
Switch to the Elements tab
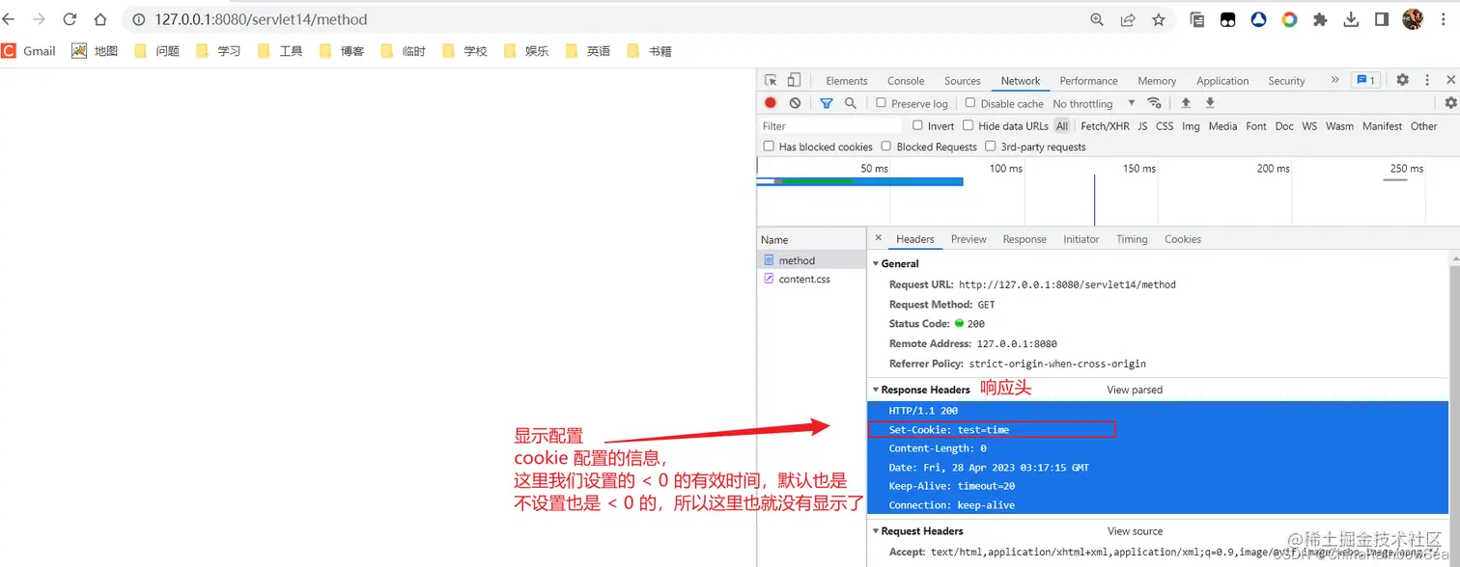(847, 81)
